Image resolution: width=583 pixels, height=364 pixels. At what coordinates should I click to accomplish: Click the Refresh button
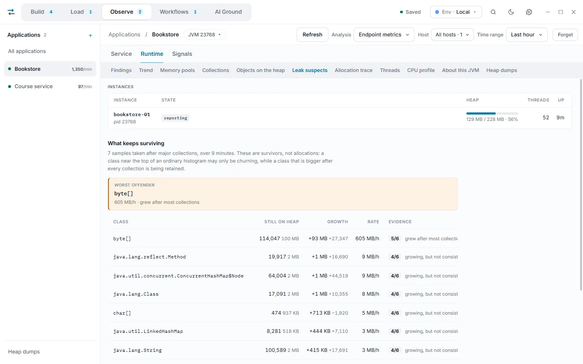pyautogui.click(x=313, y=35)
